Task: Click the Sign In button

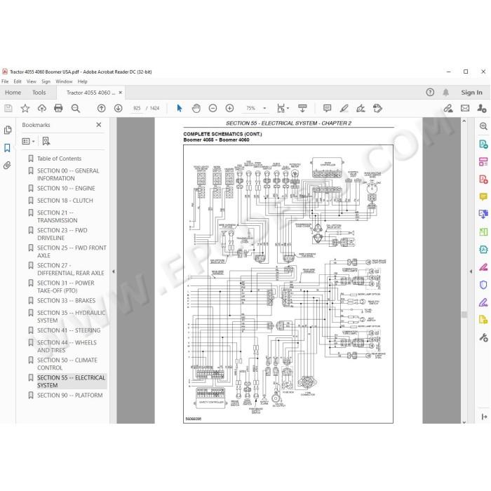Action: coord(471,93)
